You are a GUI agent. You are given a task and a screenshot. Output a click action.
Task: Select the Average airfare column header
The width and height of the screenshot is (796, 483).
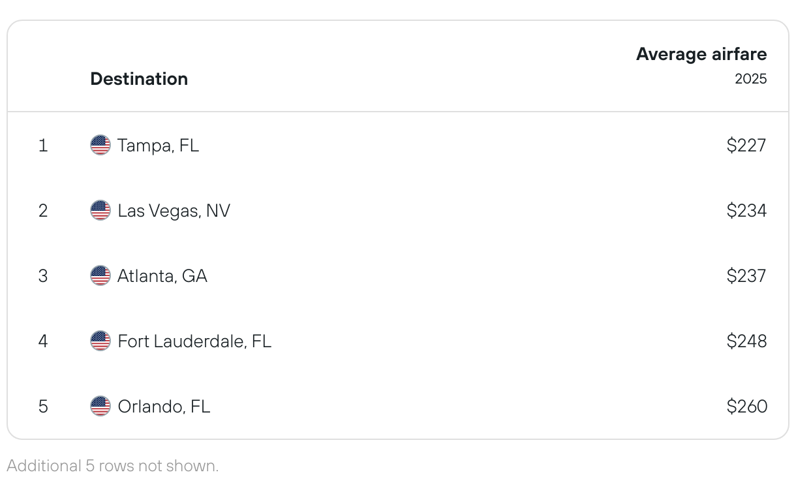tap(701, 54)
